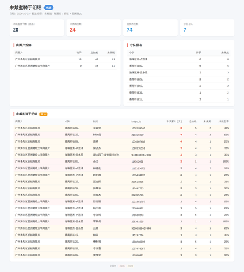The height and width of the screenshot is (272, 244).
Task: Click knight ID 145197714
Action: [137, 235]
